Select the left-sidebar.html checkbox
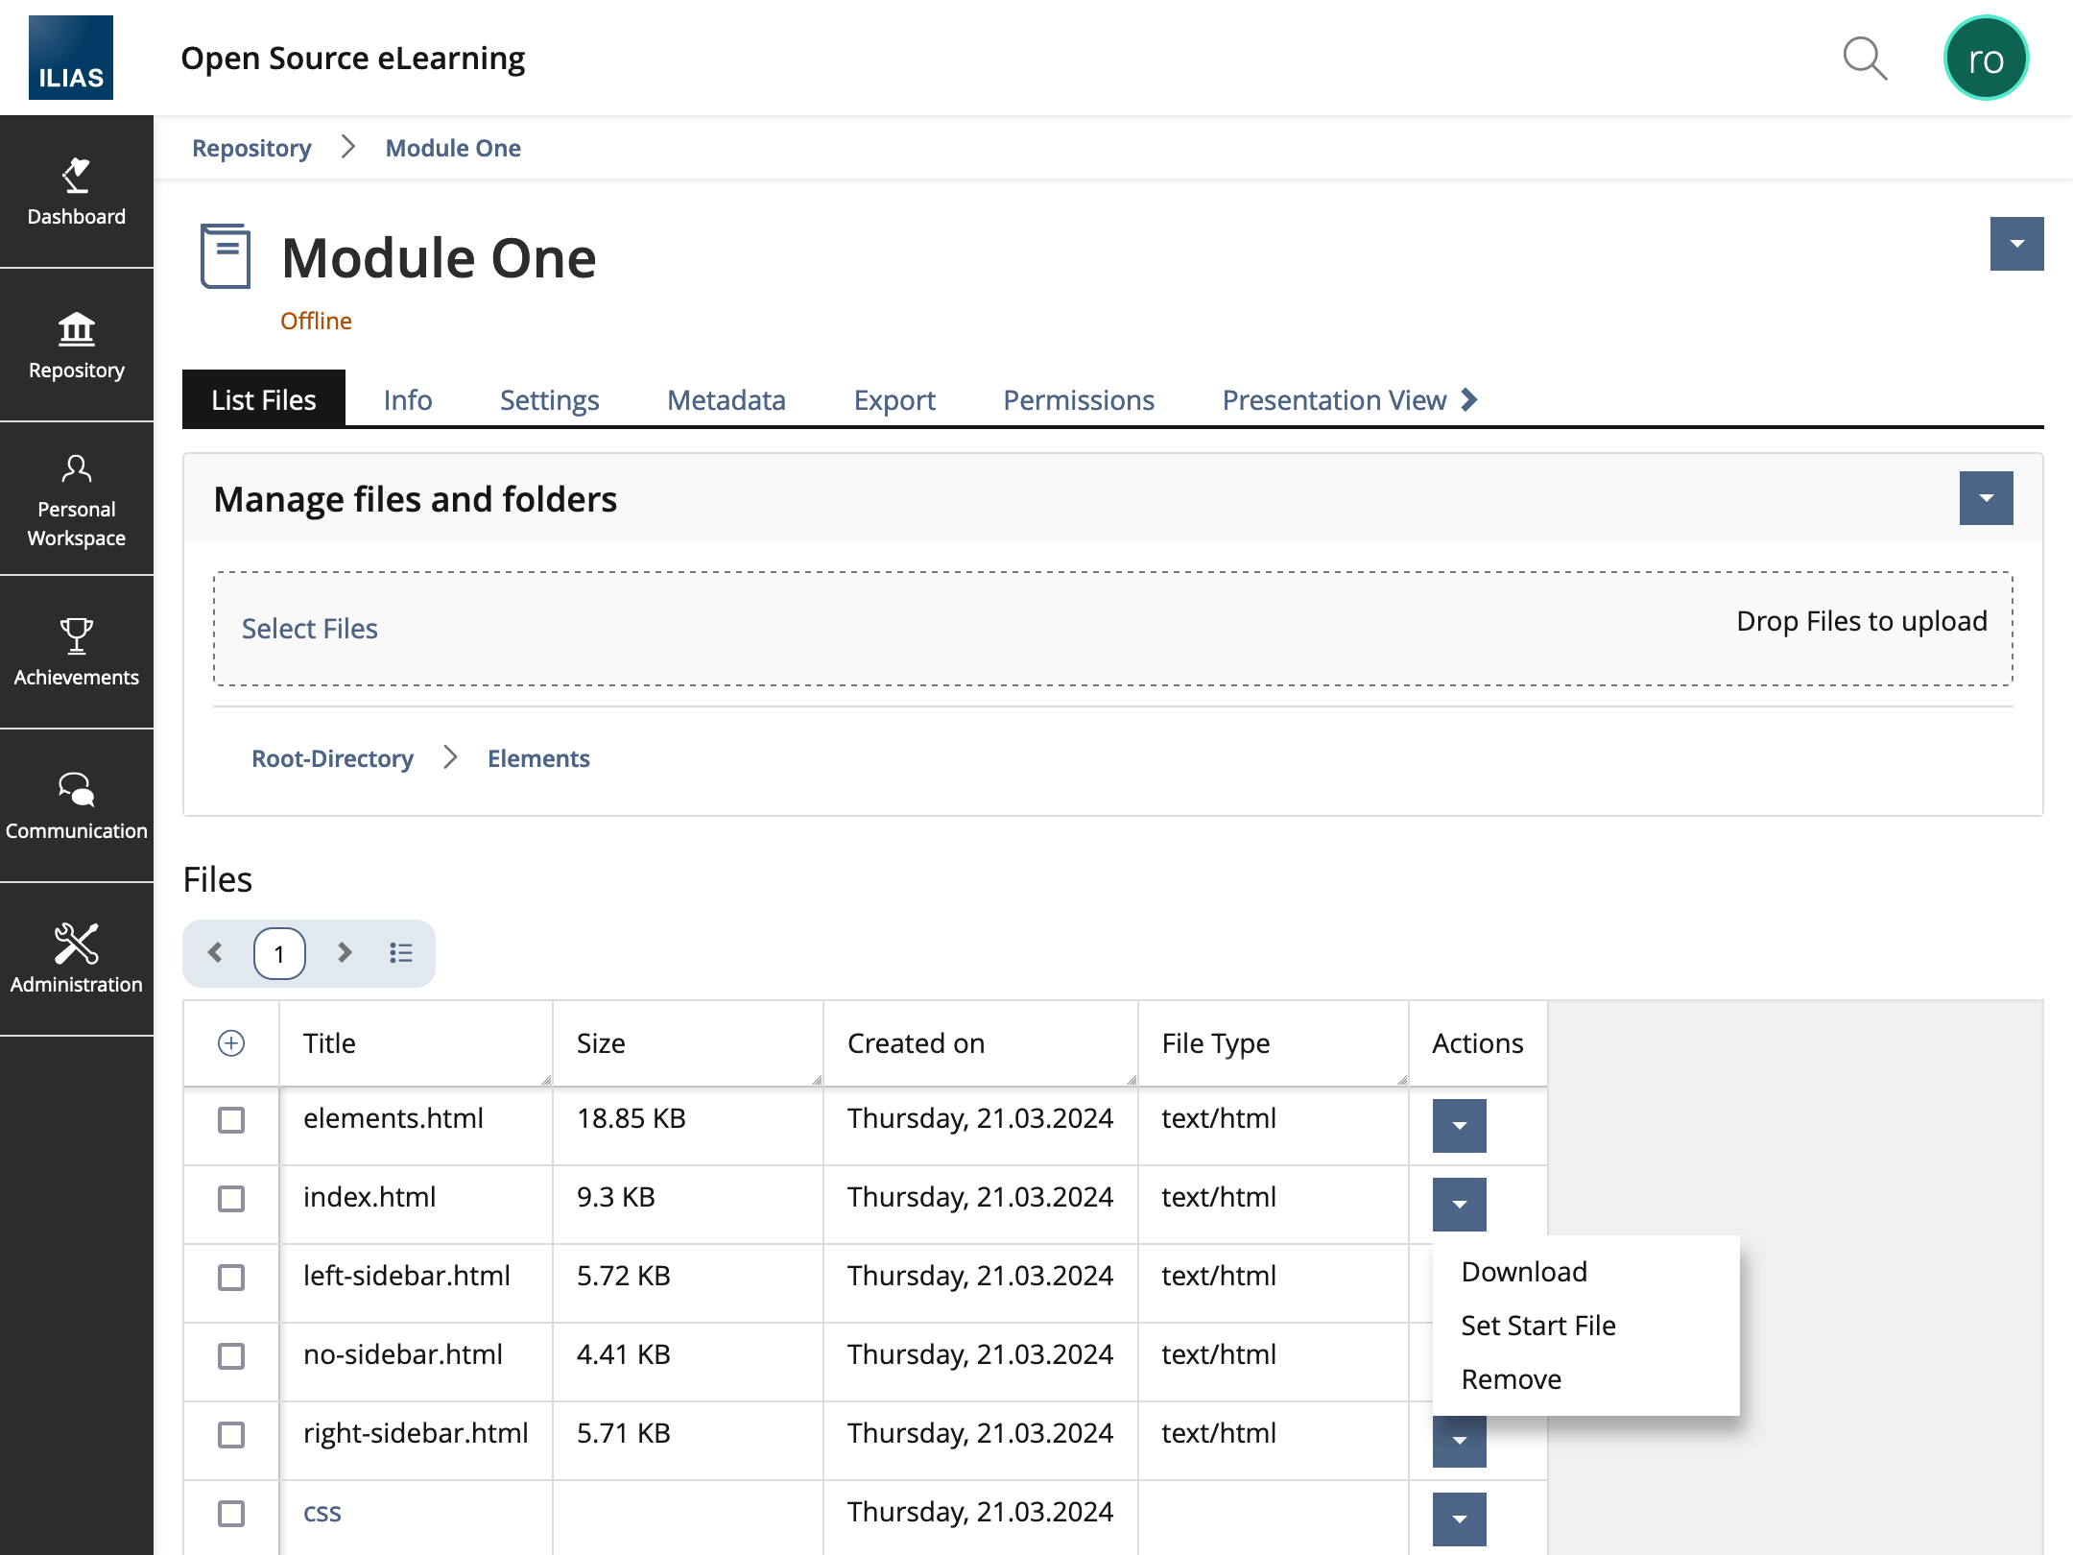 pos(231,1278)
